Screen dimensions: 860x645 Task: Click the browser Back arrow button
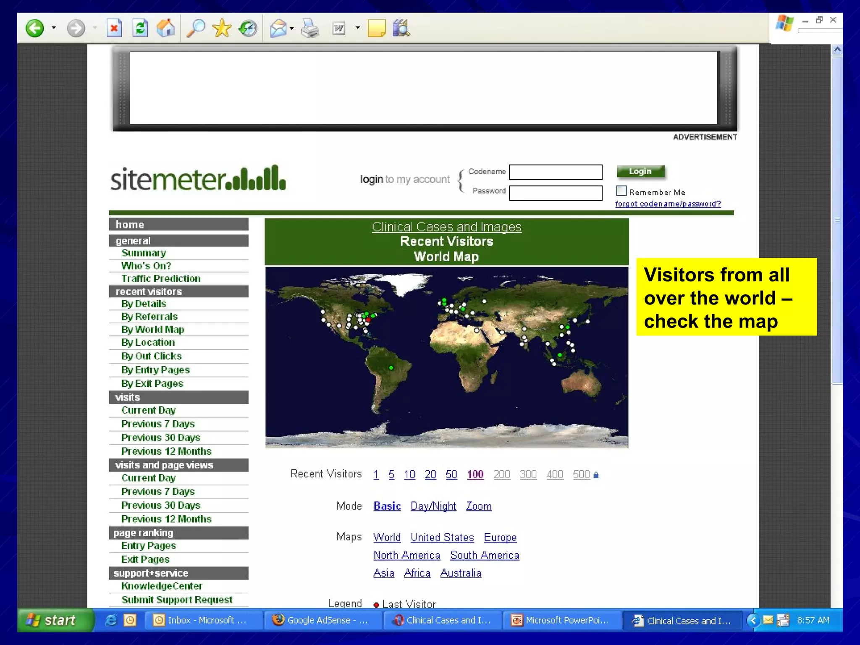pyautogui.click(x=34, y=29)
